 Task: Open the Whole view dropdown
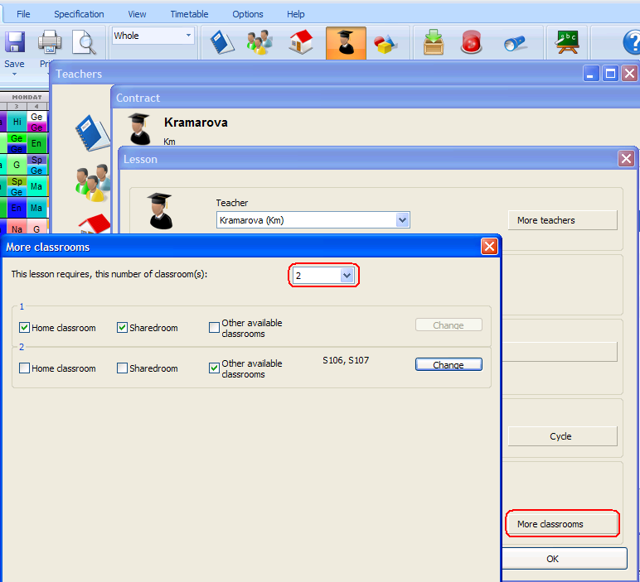coord(188,36)
